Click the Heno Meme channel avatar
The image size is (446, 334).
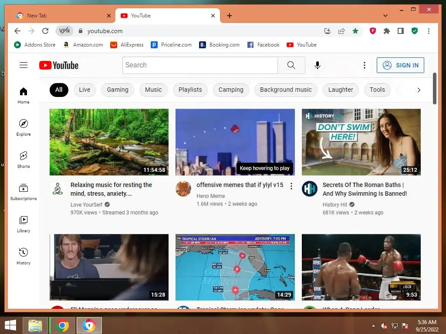183,189
